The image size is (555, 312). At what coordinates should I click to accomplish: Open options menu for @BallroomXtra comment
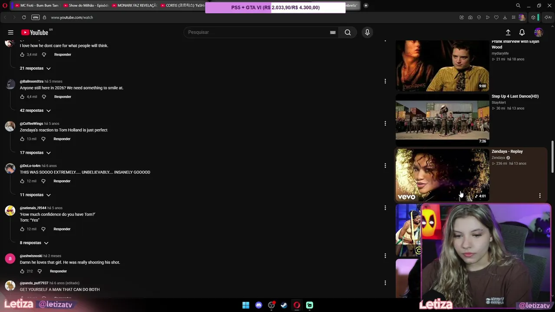385,81
